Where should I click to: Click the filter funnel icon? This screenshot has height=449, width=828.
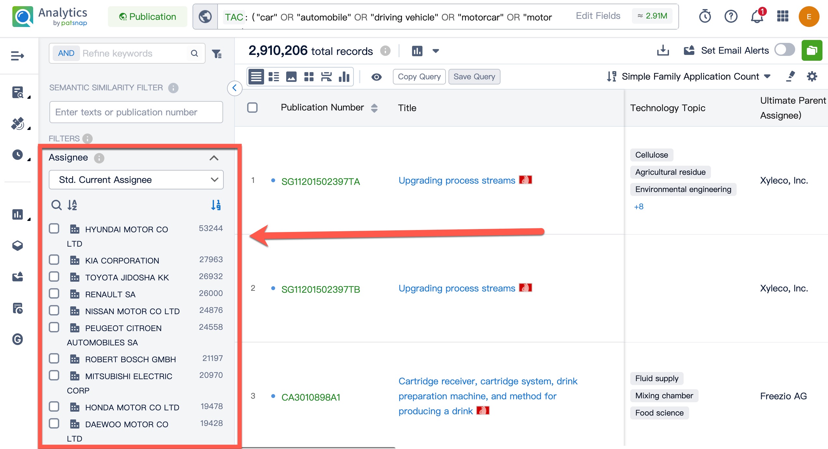point(217,54)
